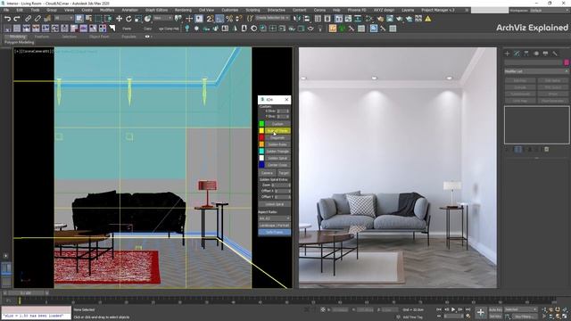Click the Redo arrow icon
The width and height of the screenshot is (571, 321).
click(17, 18)
